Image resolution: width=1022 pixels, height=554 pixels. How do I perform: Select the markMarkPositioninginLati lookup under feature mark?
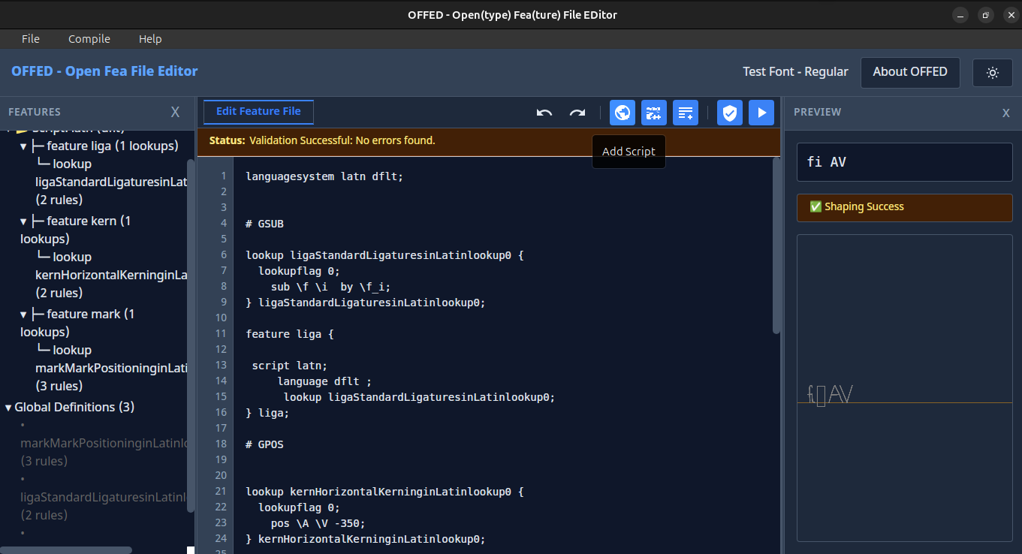pos(111,368)
